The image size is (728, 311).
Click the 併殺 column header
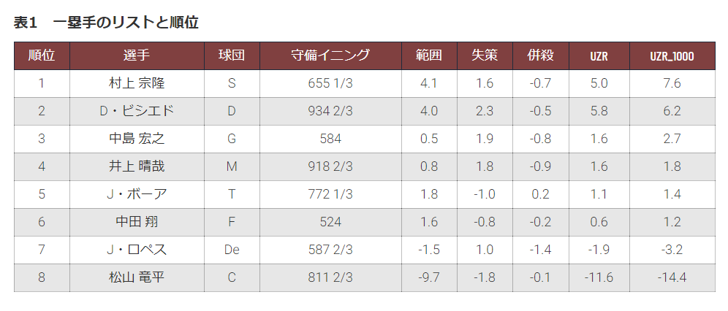point(540,55)
